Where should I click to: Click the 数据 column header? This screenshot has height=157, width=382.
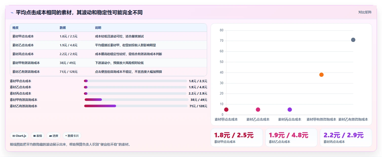(x=63, y=28)
